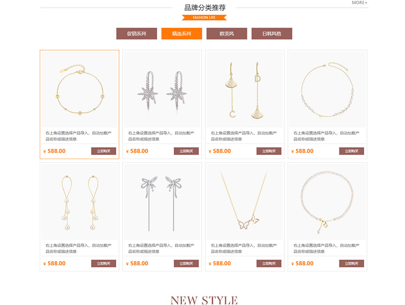The width and height of the screenshot is (405, 305).
Task: View the pearl choker necklace with chain
Action: pos(327,89)
